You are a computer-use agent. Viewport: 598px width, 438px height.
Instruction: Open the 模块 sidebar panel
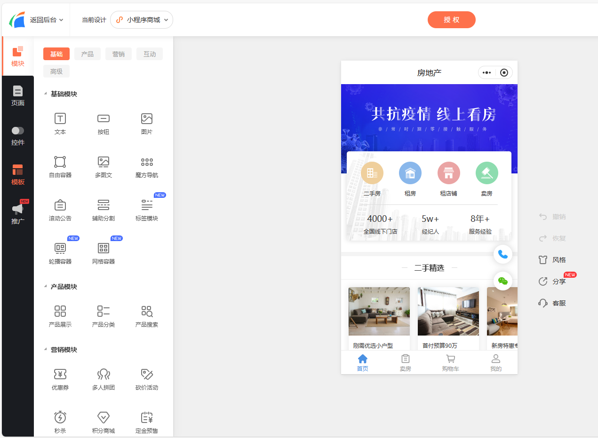(x=18, y=56)
